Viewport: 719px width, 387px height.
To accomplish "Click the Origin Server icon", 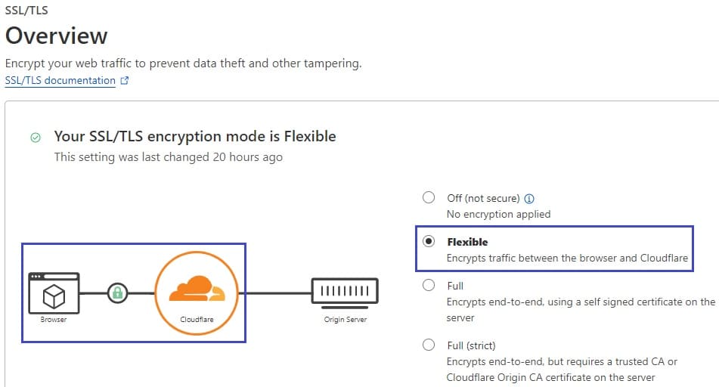I will tap(345, 293).
